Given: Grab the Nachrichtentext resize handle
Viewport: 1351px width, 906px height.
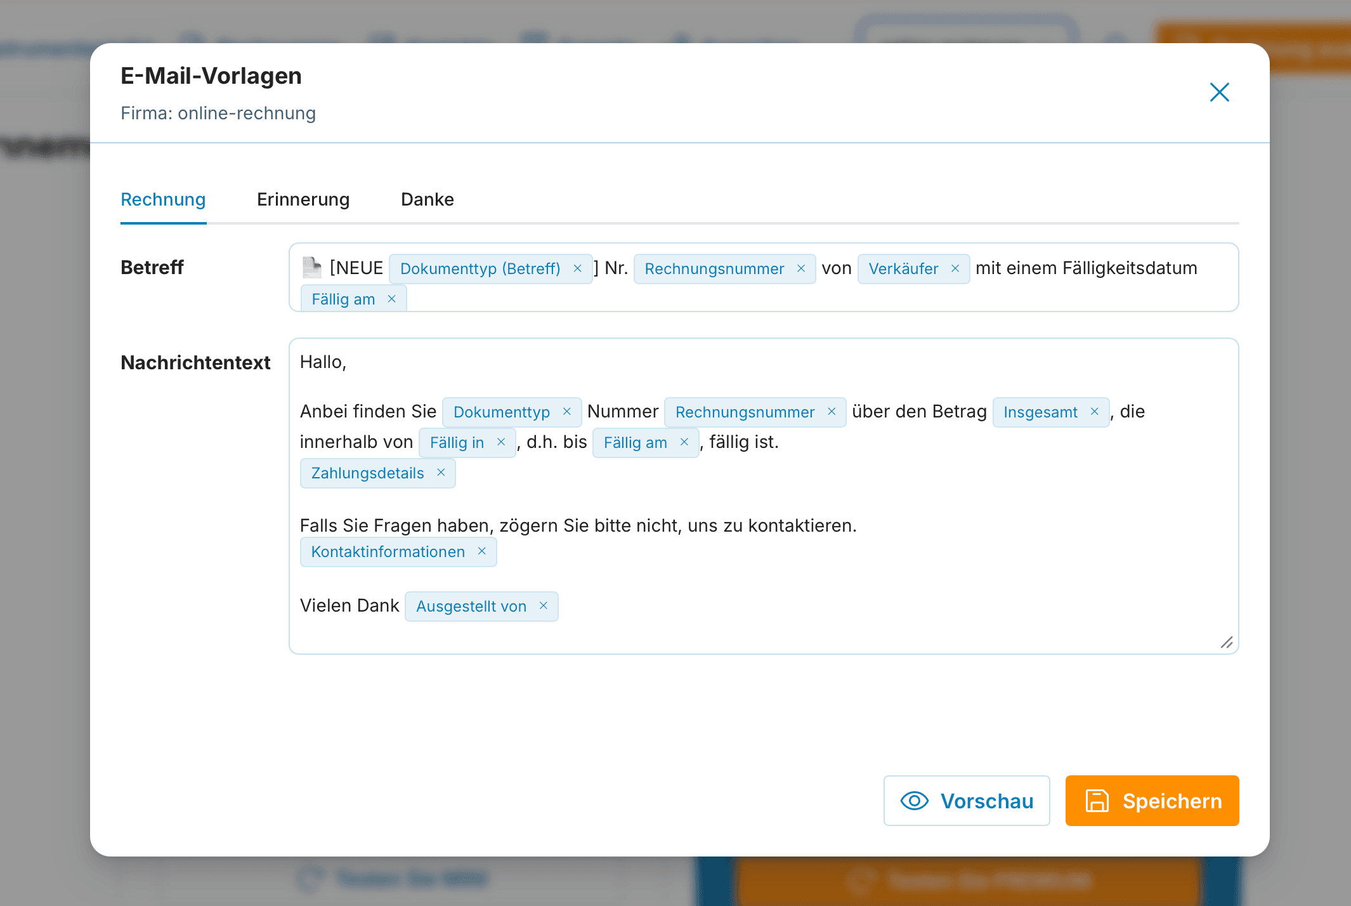Looking at the screenshot, I should click(x=1227, y=643).
